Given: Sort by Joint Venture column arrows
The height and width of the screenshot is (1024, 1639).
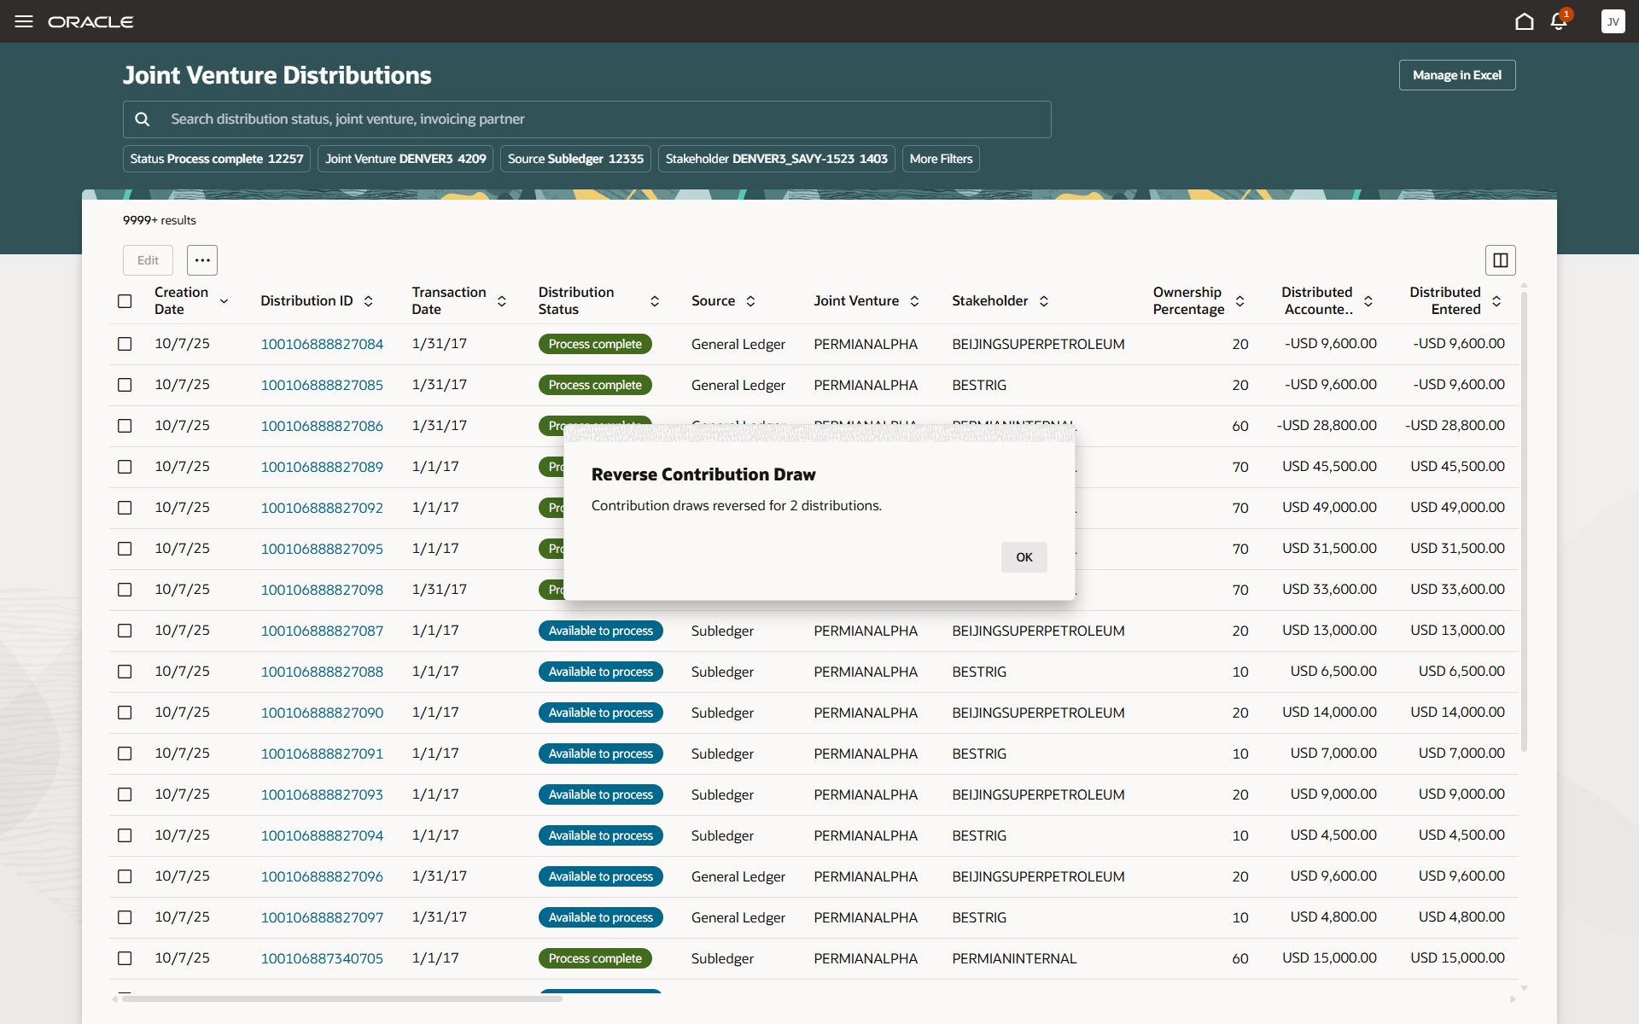Looking at the screenshot, I should tap(914, 301).
